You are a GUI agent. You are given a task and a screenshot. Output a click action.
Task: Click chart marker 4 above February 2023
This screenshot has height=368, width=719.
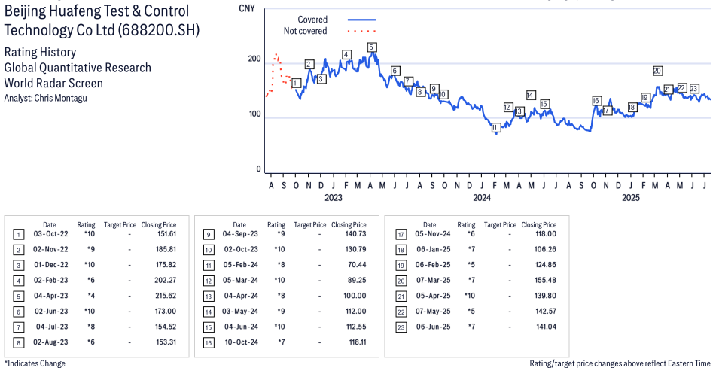point(346,55)
